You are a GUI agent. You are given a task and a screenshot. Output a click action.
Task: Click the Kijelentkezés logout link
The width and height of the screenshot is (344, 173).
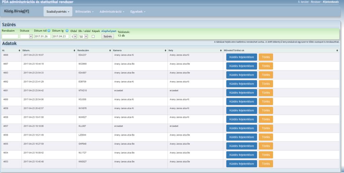331,2
